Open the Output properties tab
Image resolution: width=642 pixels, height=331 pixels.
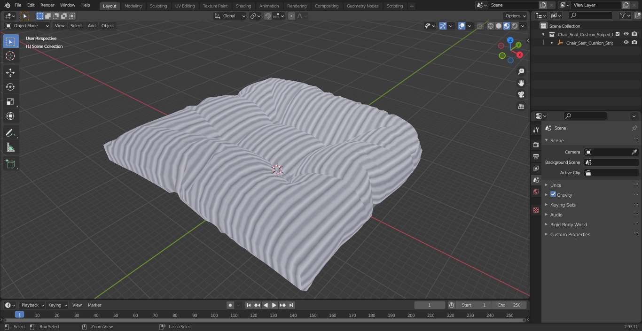pos(536,156)
